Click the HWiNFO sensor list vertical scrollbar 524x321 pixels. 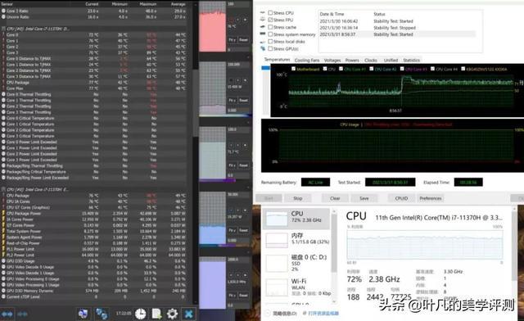195,154
